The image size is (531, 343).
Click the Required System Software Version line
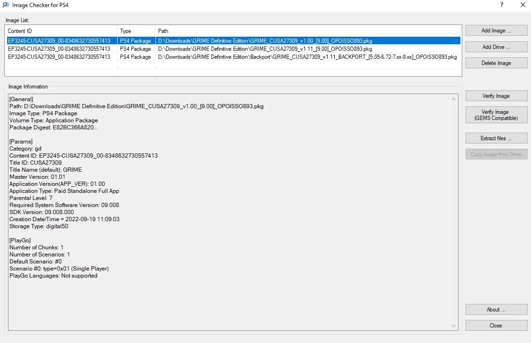(x=64, y=205)
